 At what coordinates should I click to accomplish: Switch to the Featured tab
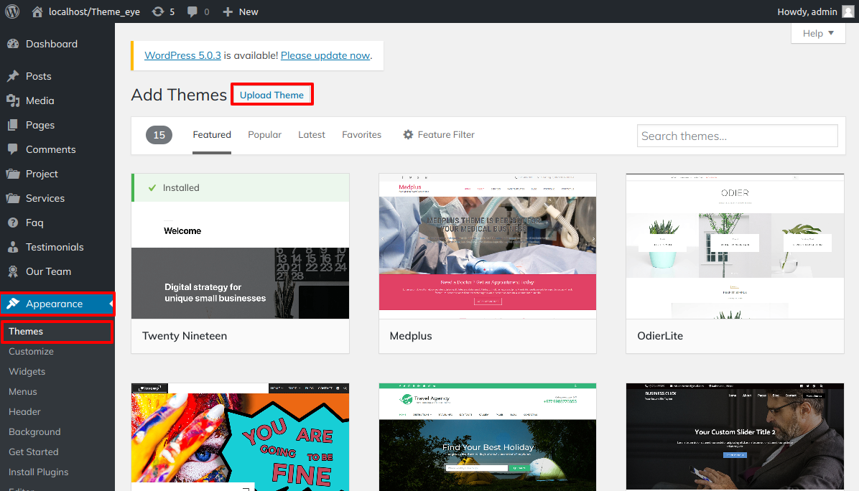tap(211, 135)
